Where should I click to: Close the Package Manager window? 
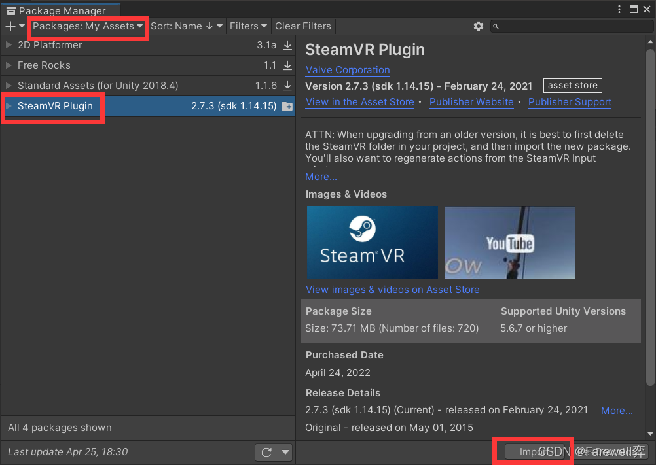[x=647, y=9]
